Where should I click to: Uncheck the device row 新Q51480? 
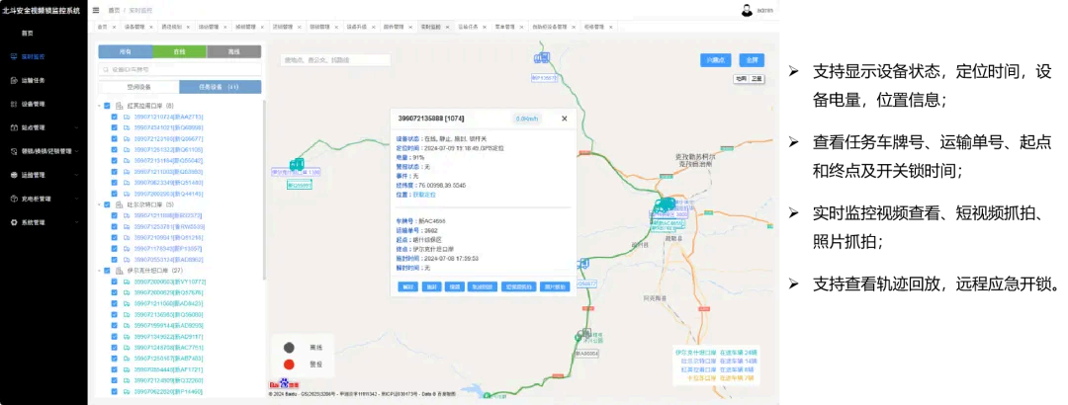(115, 183)
